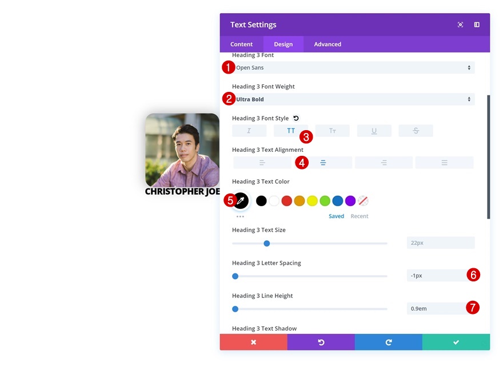This screenshot has height=367, width=503.
Task: Open Heading 3 Font Weight dropdown
Action: (x=353, y=99)
